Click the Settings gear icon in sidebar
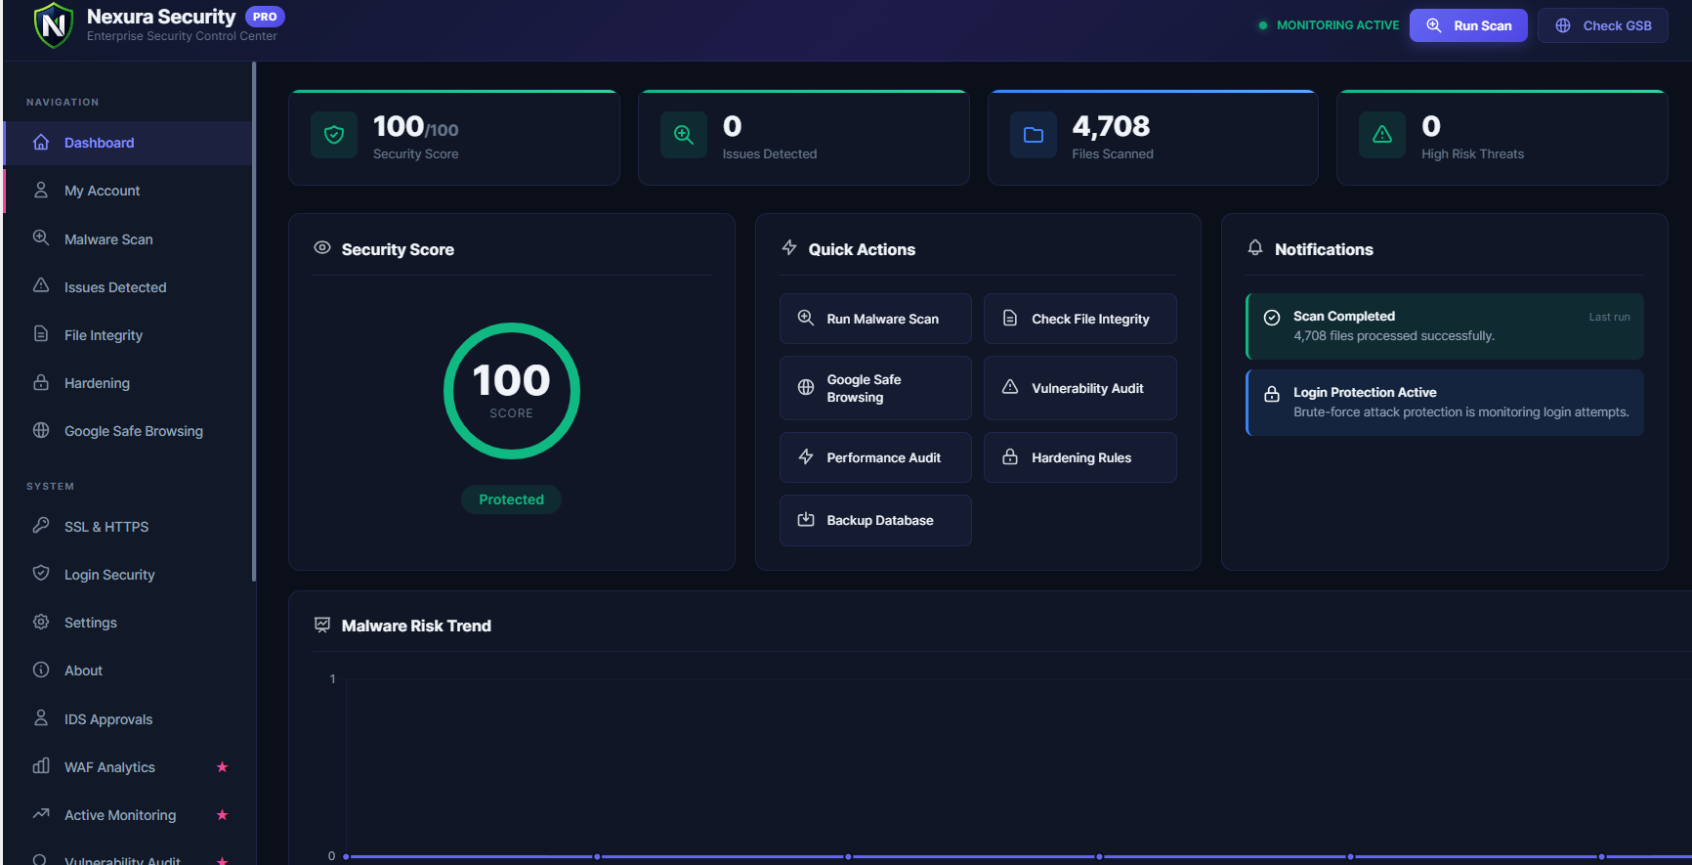Screen dimensions: 1692x865 [41, 622]
